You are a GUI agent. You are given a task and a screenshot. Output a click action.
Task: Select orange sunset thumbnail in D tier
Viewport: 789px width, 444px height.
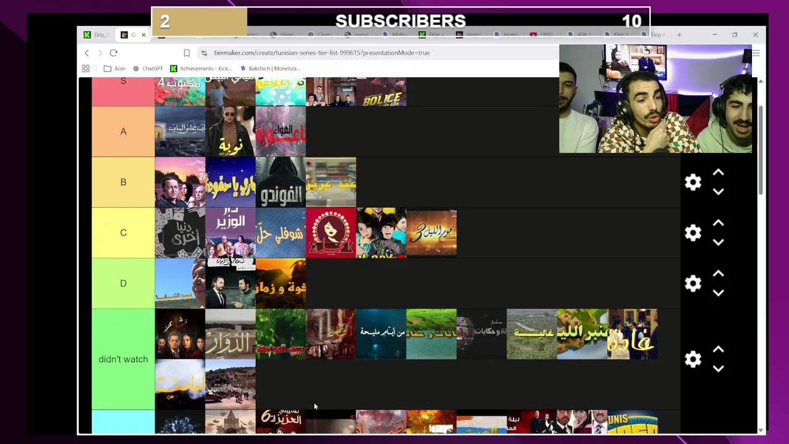click(x=280, y=283)
